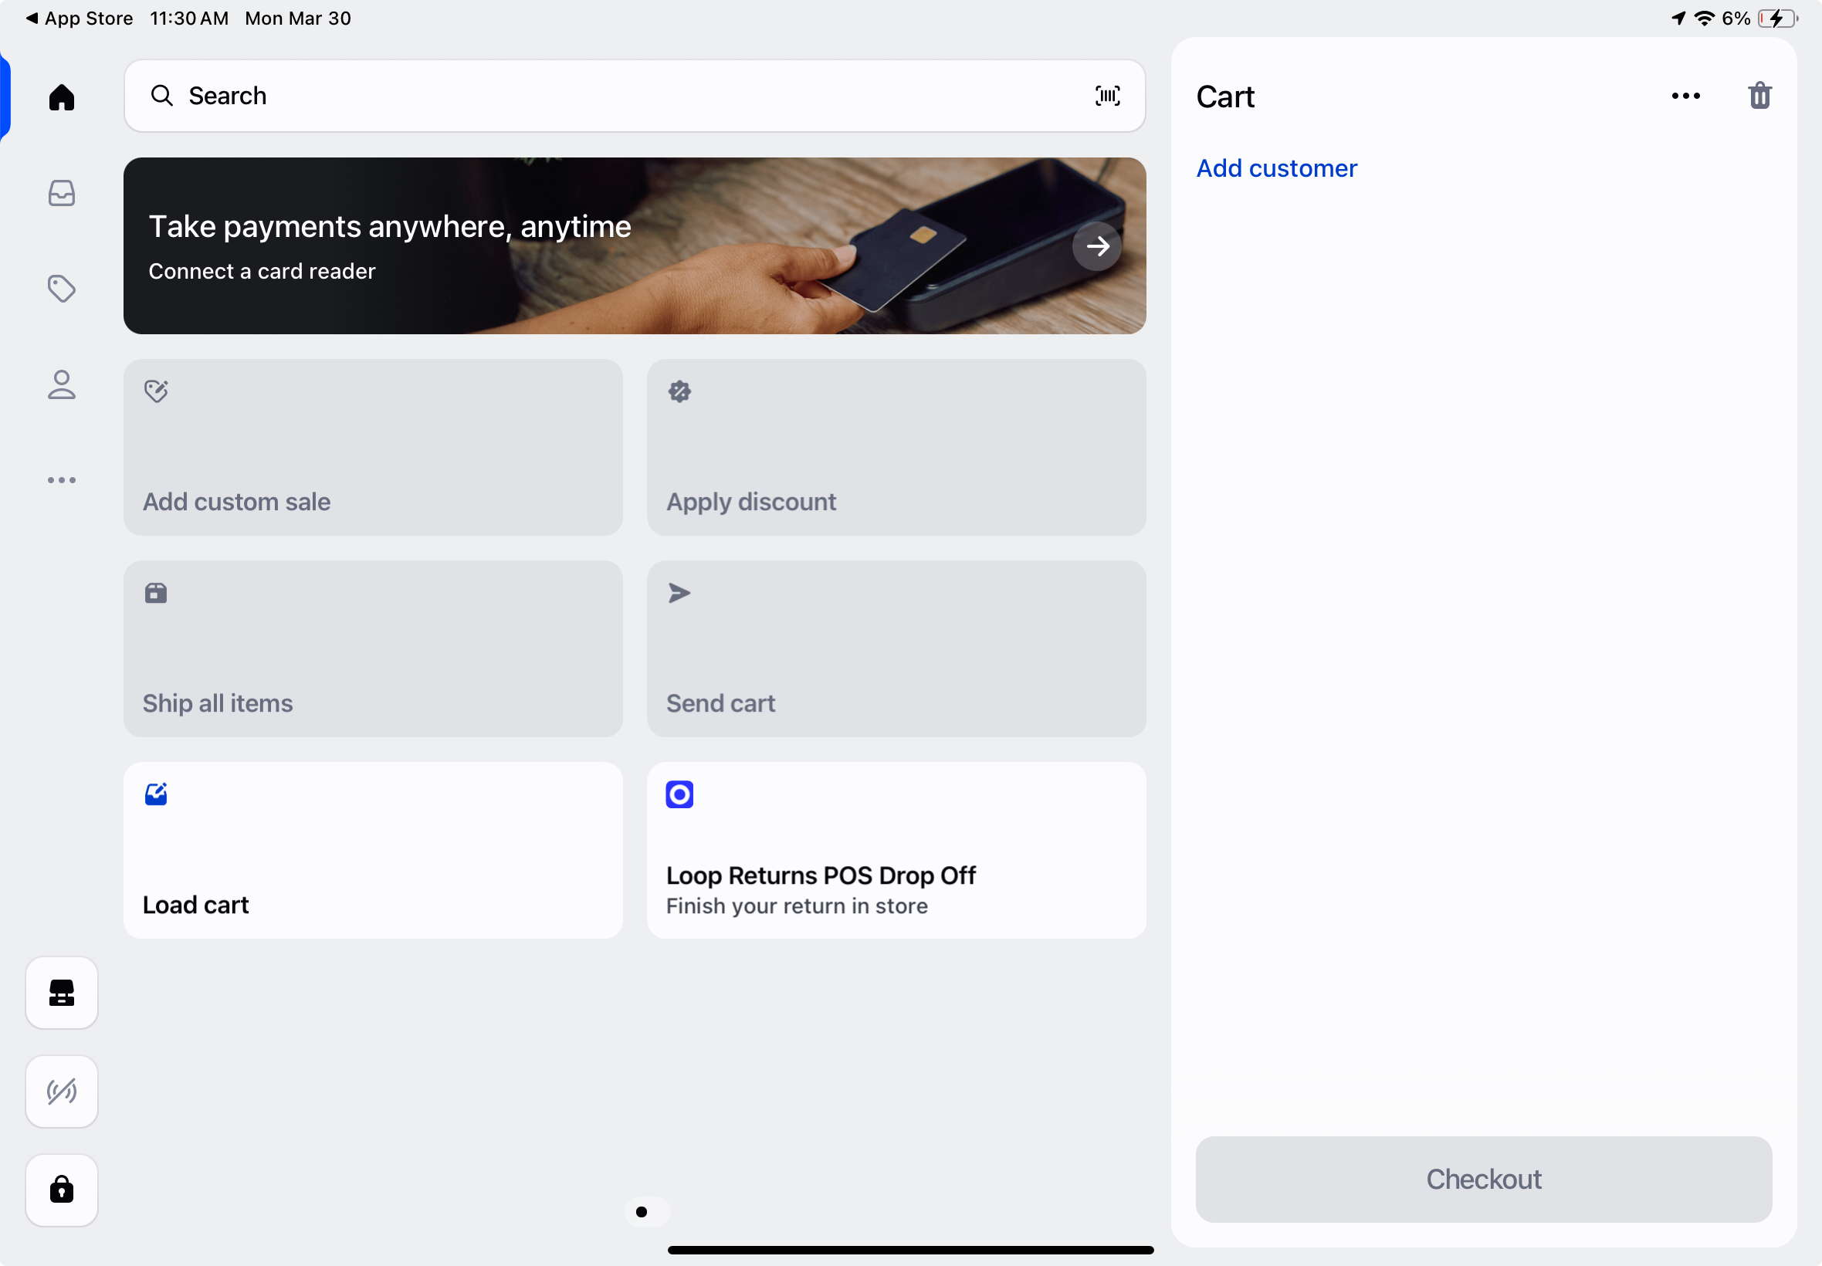This screenshot has width=1822, height=1266.
Task: Open the sidebar More menu dots
Action: coord(61,480)
